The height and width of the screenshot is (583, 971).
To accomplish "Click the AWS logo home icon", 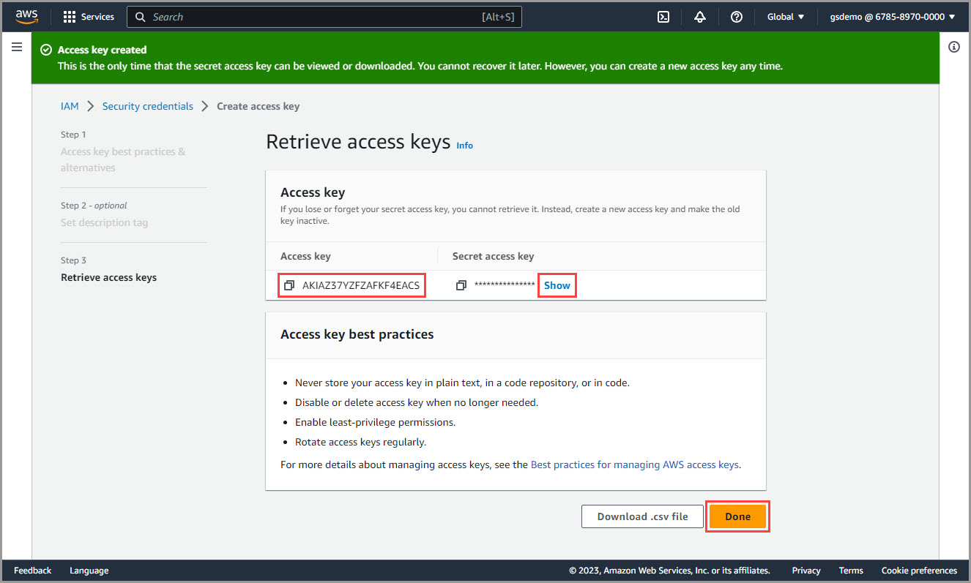I will [27, 16].
